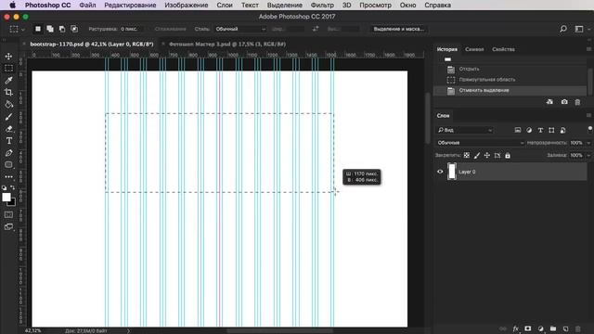
Task: Choose Subtract from selection mode
Action: pyautogui.click(x=62, y=29)
